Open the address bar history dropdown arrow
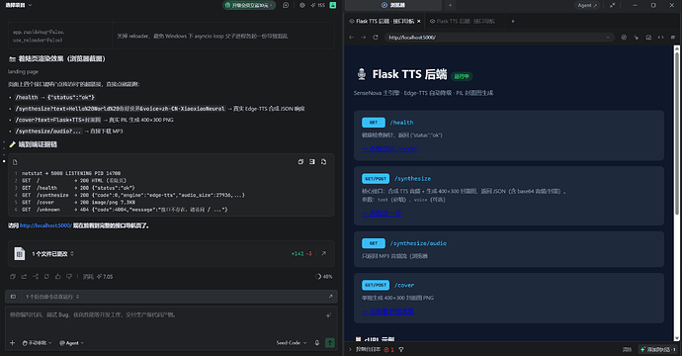The image size is (682, 356). click(608, 38)
